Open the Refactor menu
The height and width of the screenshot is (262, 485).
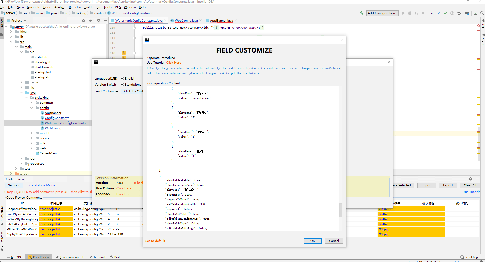tap(75, 7)
